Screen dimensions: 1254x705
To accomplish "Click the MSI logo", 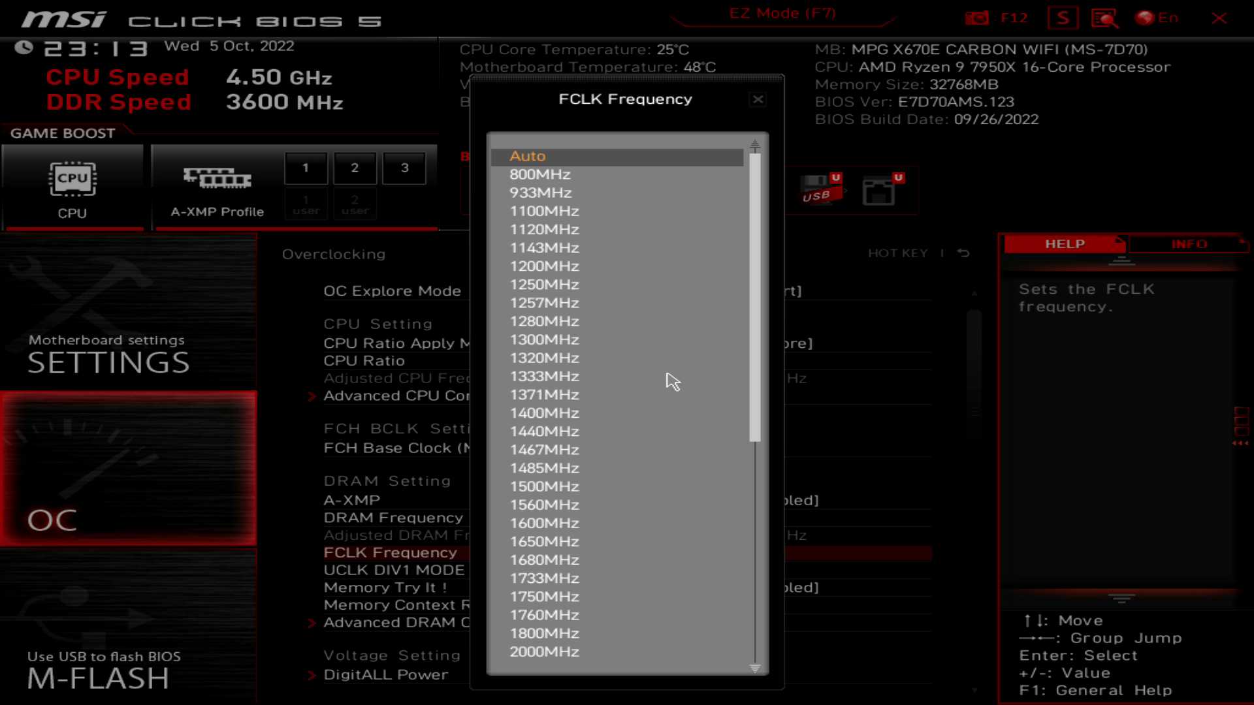I will click(64, 20).
